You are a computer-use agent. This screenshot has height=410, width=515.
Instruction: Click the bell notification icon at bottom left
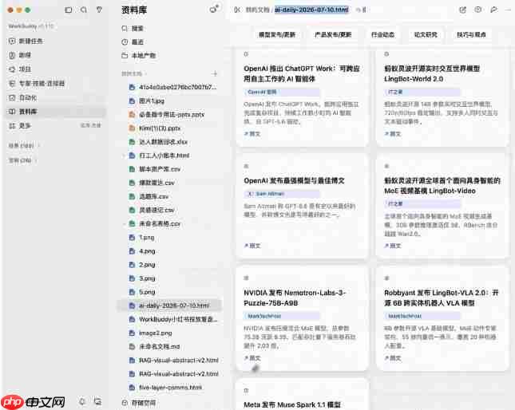(82, 401)
